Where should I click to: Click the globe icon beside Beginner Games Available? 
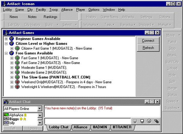(11, 39)
